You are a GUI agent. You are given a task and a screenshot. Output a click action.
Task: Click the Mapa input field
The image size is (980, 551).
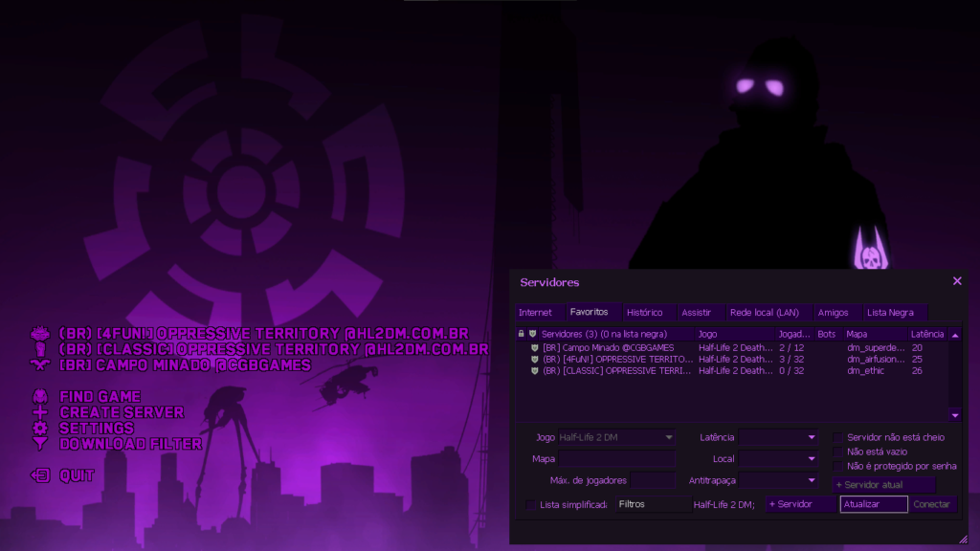[616, 458]
